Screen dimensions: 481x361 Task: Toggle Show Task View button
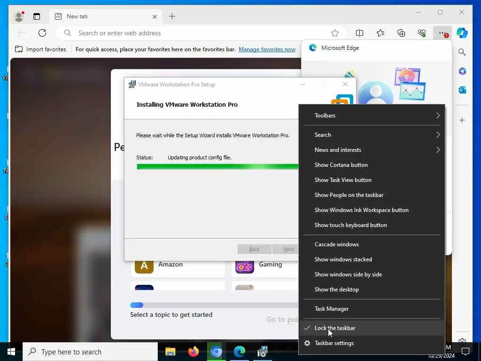(372, 180)
